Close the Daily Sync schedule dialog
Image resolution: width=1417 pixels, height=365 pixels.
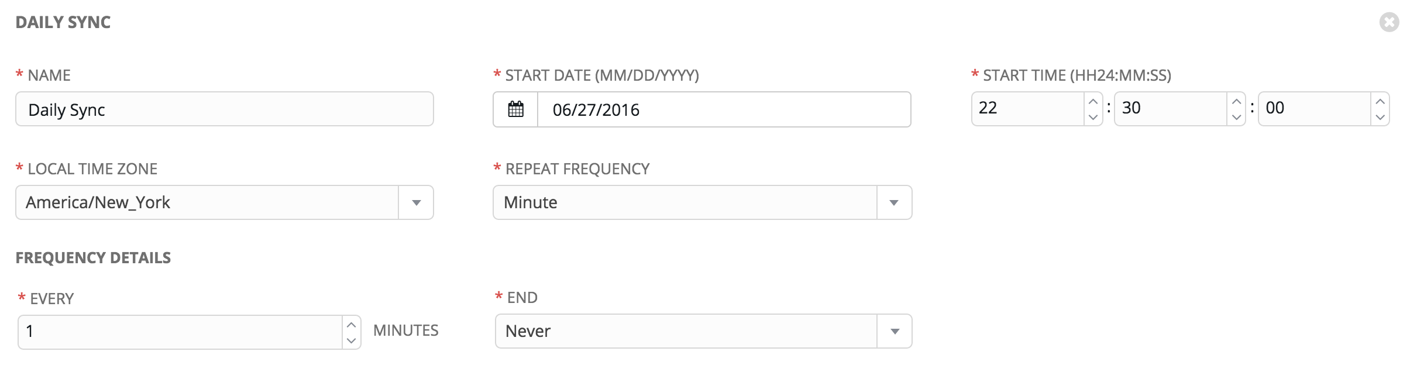pyautogui.click(x=1389, y=22)
